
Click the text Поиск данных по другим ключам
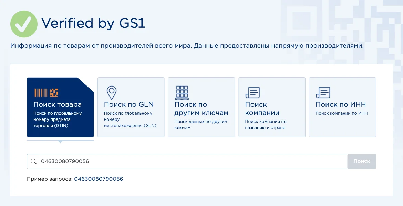(x=201, y=125)
